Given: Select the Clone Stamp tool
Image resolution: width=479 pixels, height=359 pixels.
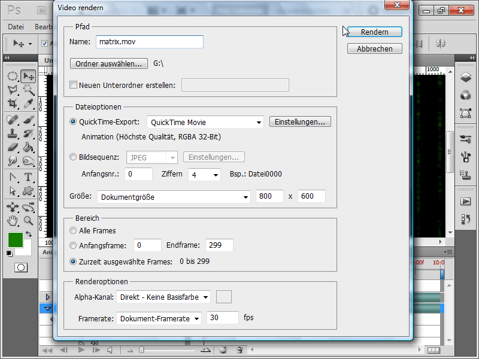Looking at the screenshot, I should [13, 133].
